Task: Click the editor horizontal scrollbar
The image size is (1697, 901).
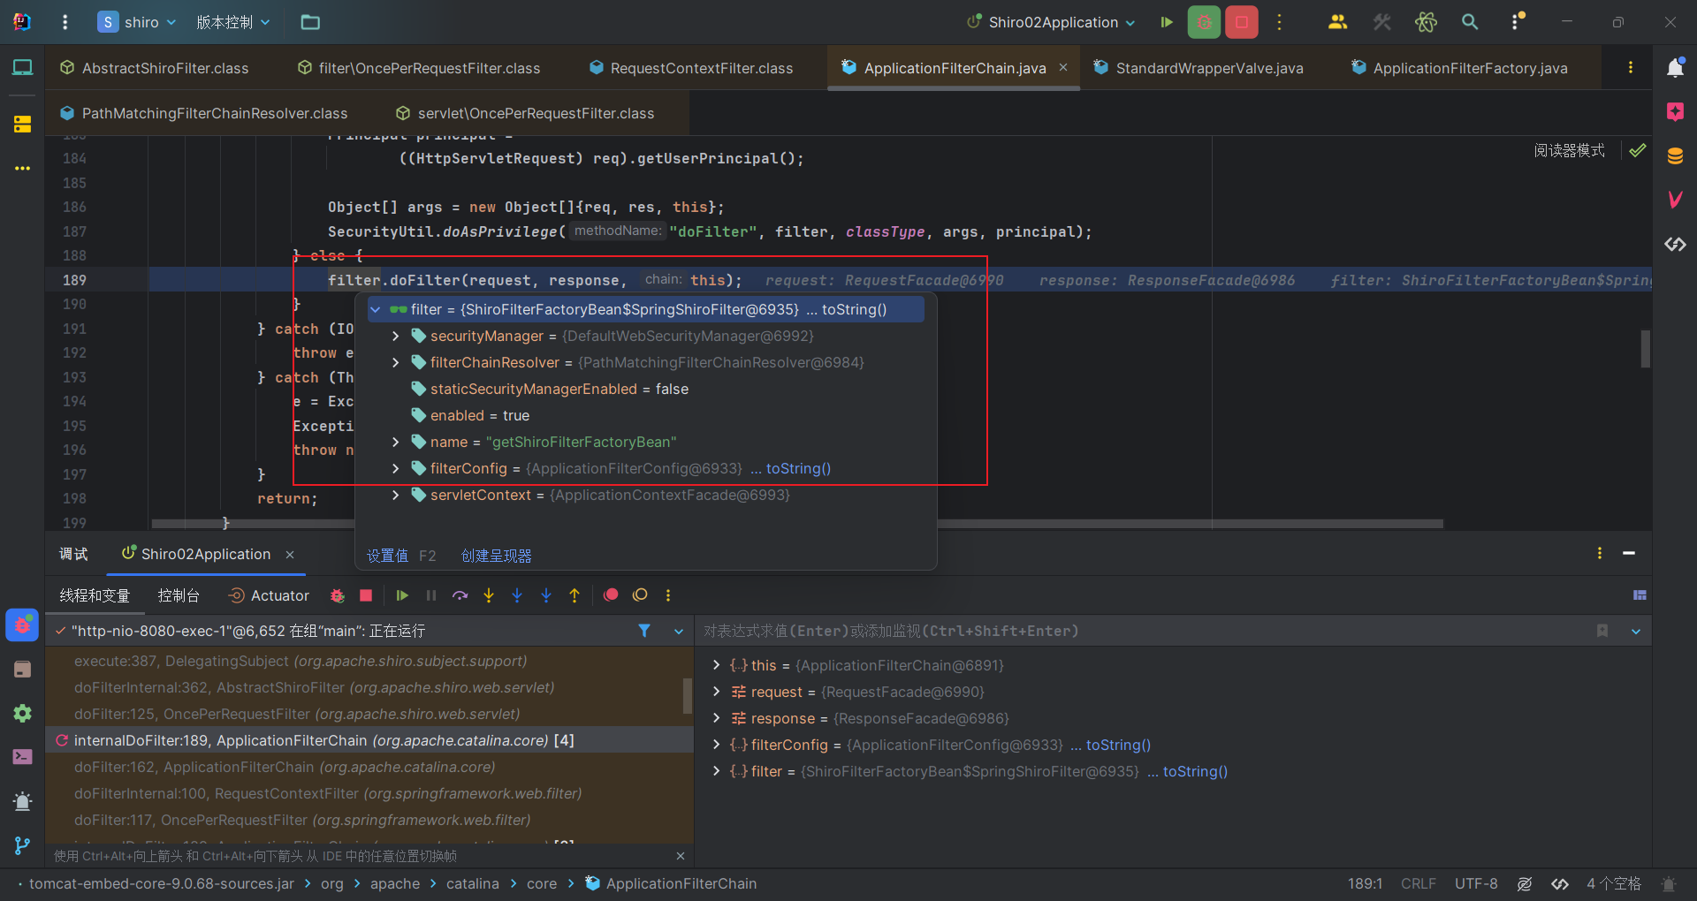Action: coord(797,524)
